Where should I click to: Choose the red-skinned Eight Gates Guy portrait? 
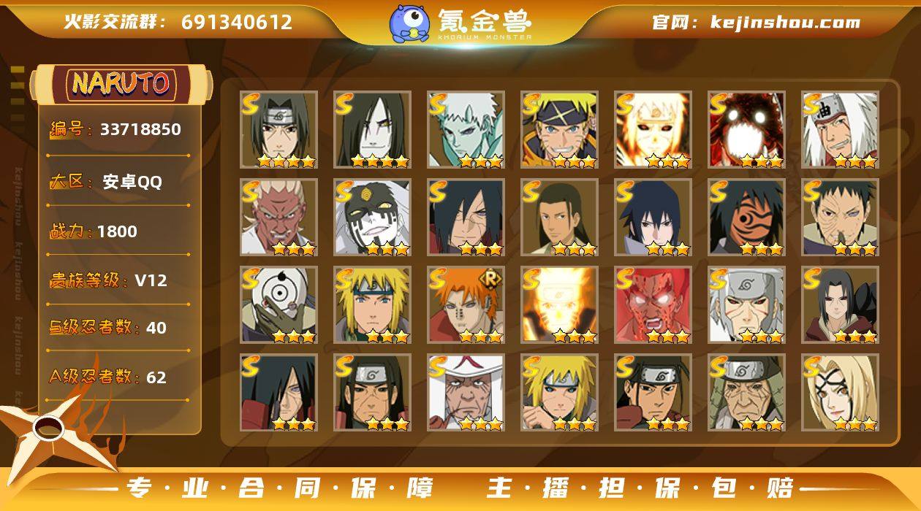point(653,305)
